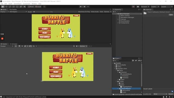Lock the Hierarchy panel
The width and height of the screenshot is (174, 98).
tap(139, 10)
